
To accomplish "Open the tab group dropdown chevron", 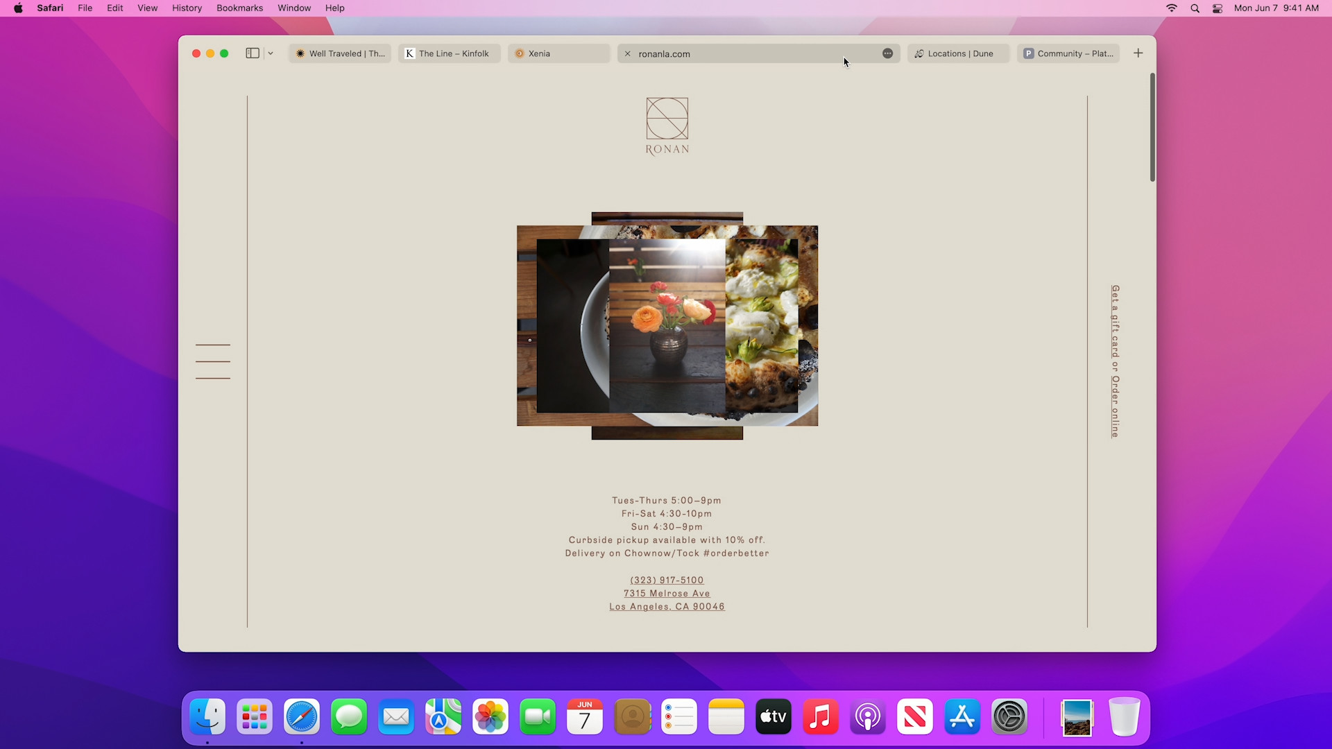I will [x=270, y=53].
